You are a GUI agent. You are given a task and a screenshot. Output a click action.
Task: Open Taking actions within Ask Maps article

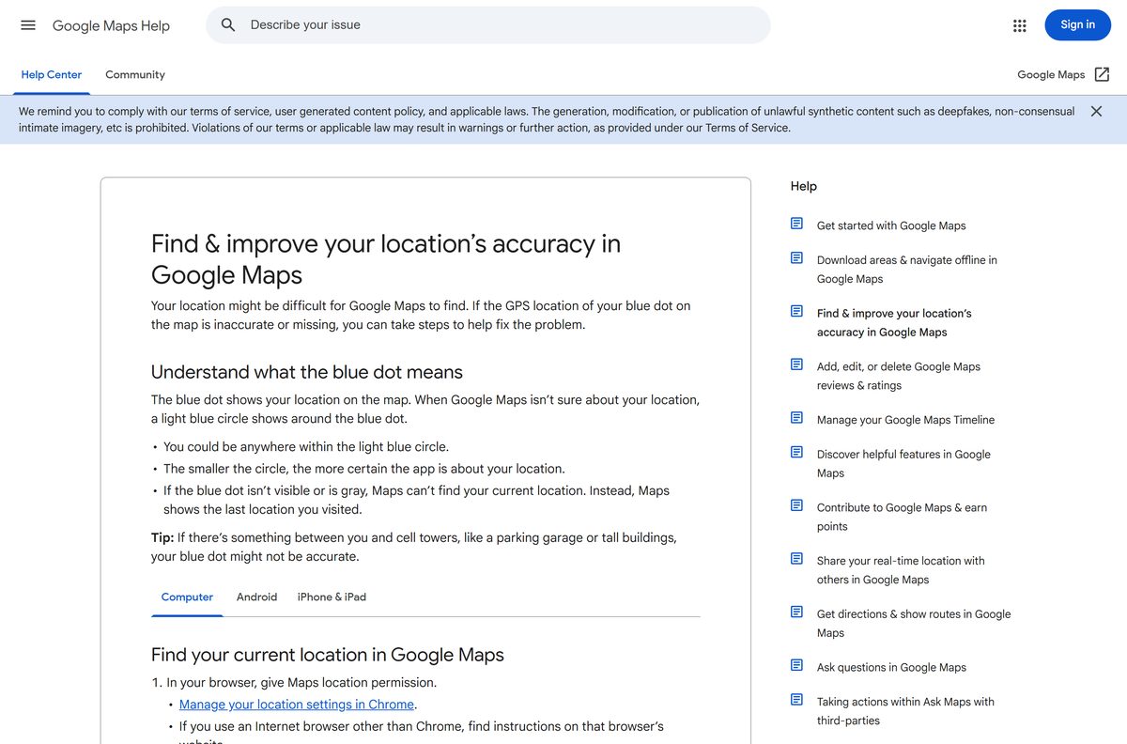[x=905, y=711]
